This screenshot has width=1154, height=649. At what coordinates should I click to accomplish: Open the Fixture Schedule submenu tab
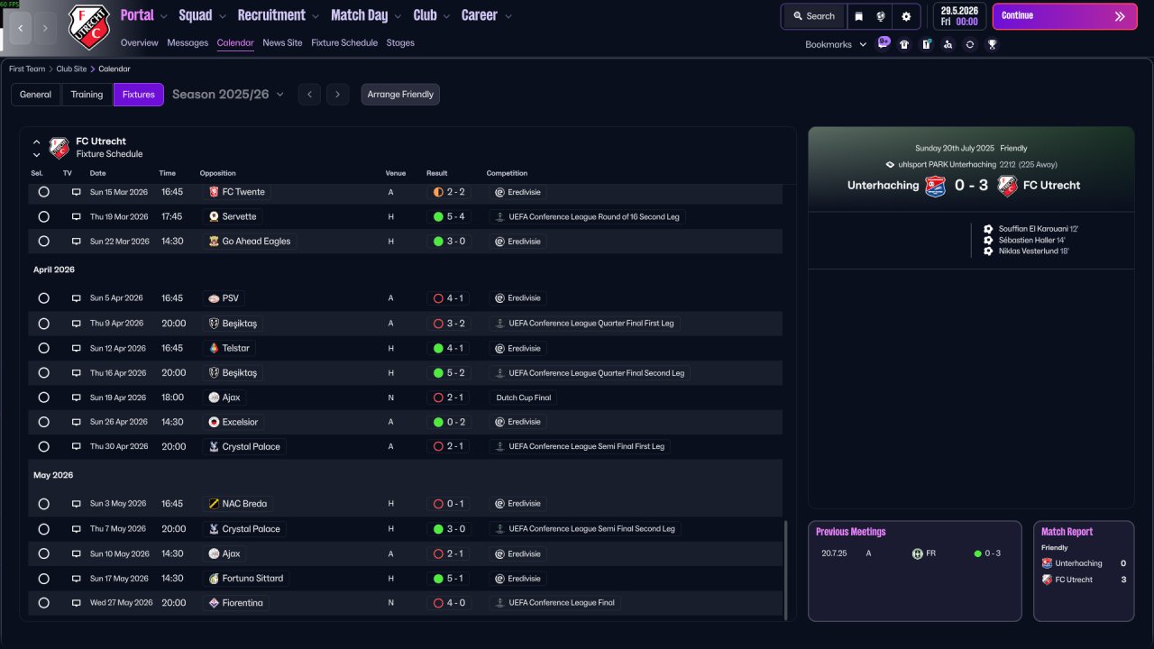[x=344, y=42]
